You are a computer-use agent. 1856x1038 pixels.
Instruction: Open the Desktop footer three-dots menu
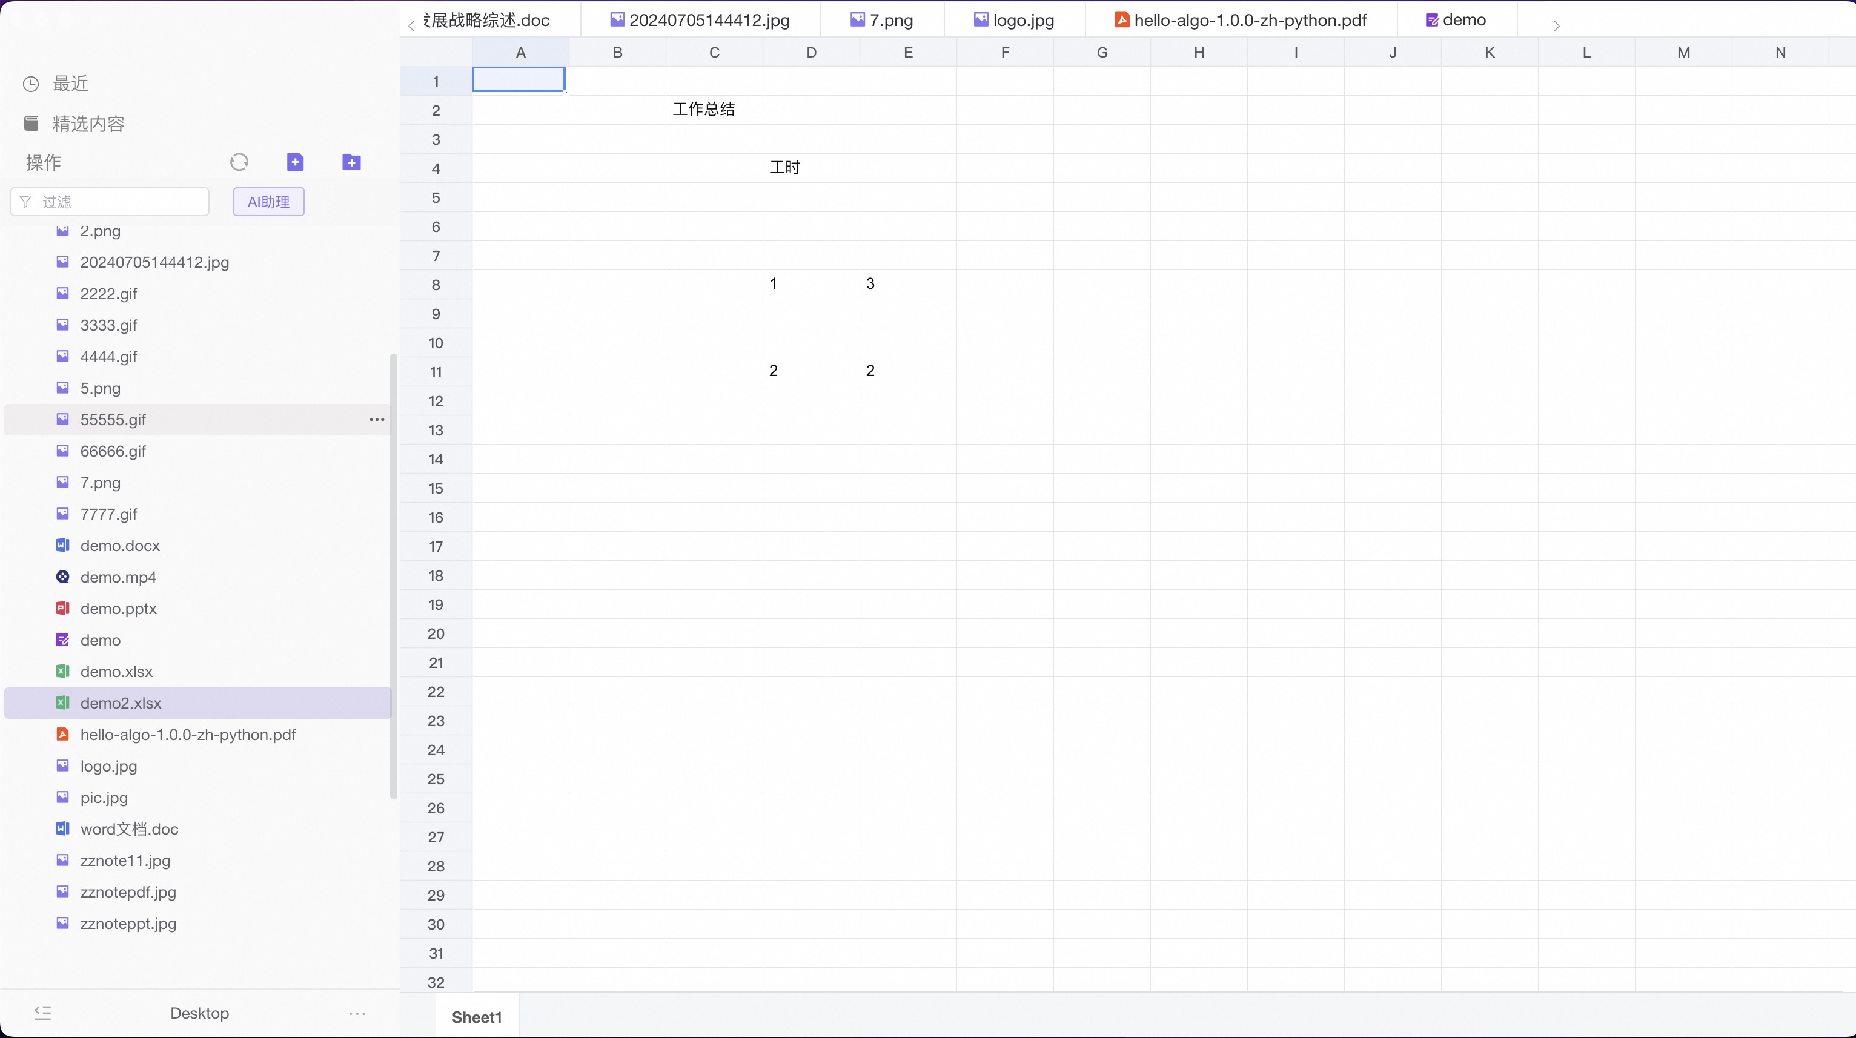[357, 1014]
